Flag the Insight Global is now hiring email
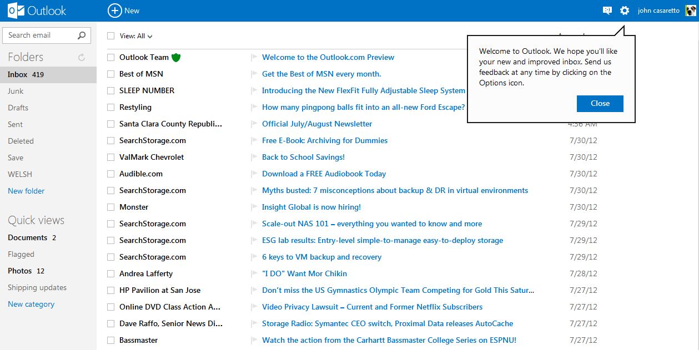Image resolution: width=699 pixels, height=350 pixels. pyautogui.click(x=254, y=207)
